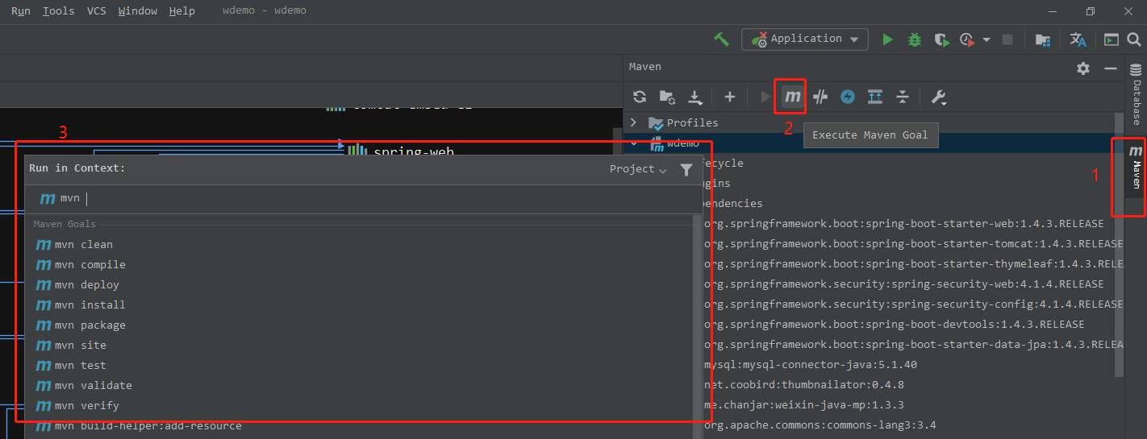Screen dimensions: 1147x439
Task: Click the mvn command input field
Action: (363, 198)
